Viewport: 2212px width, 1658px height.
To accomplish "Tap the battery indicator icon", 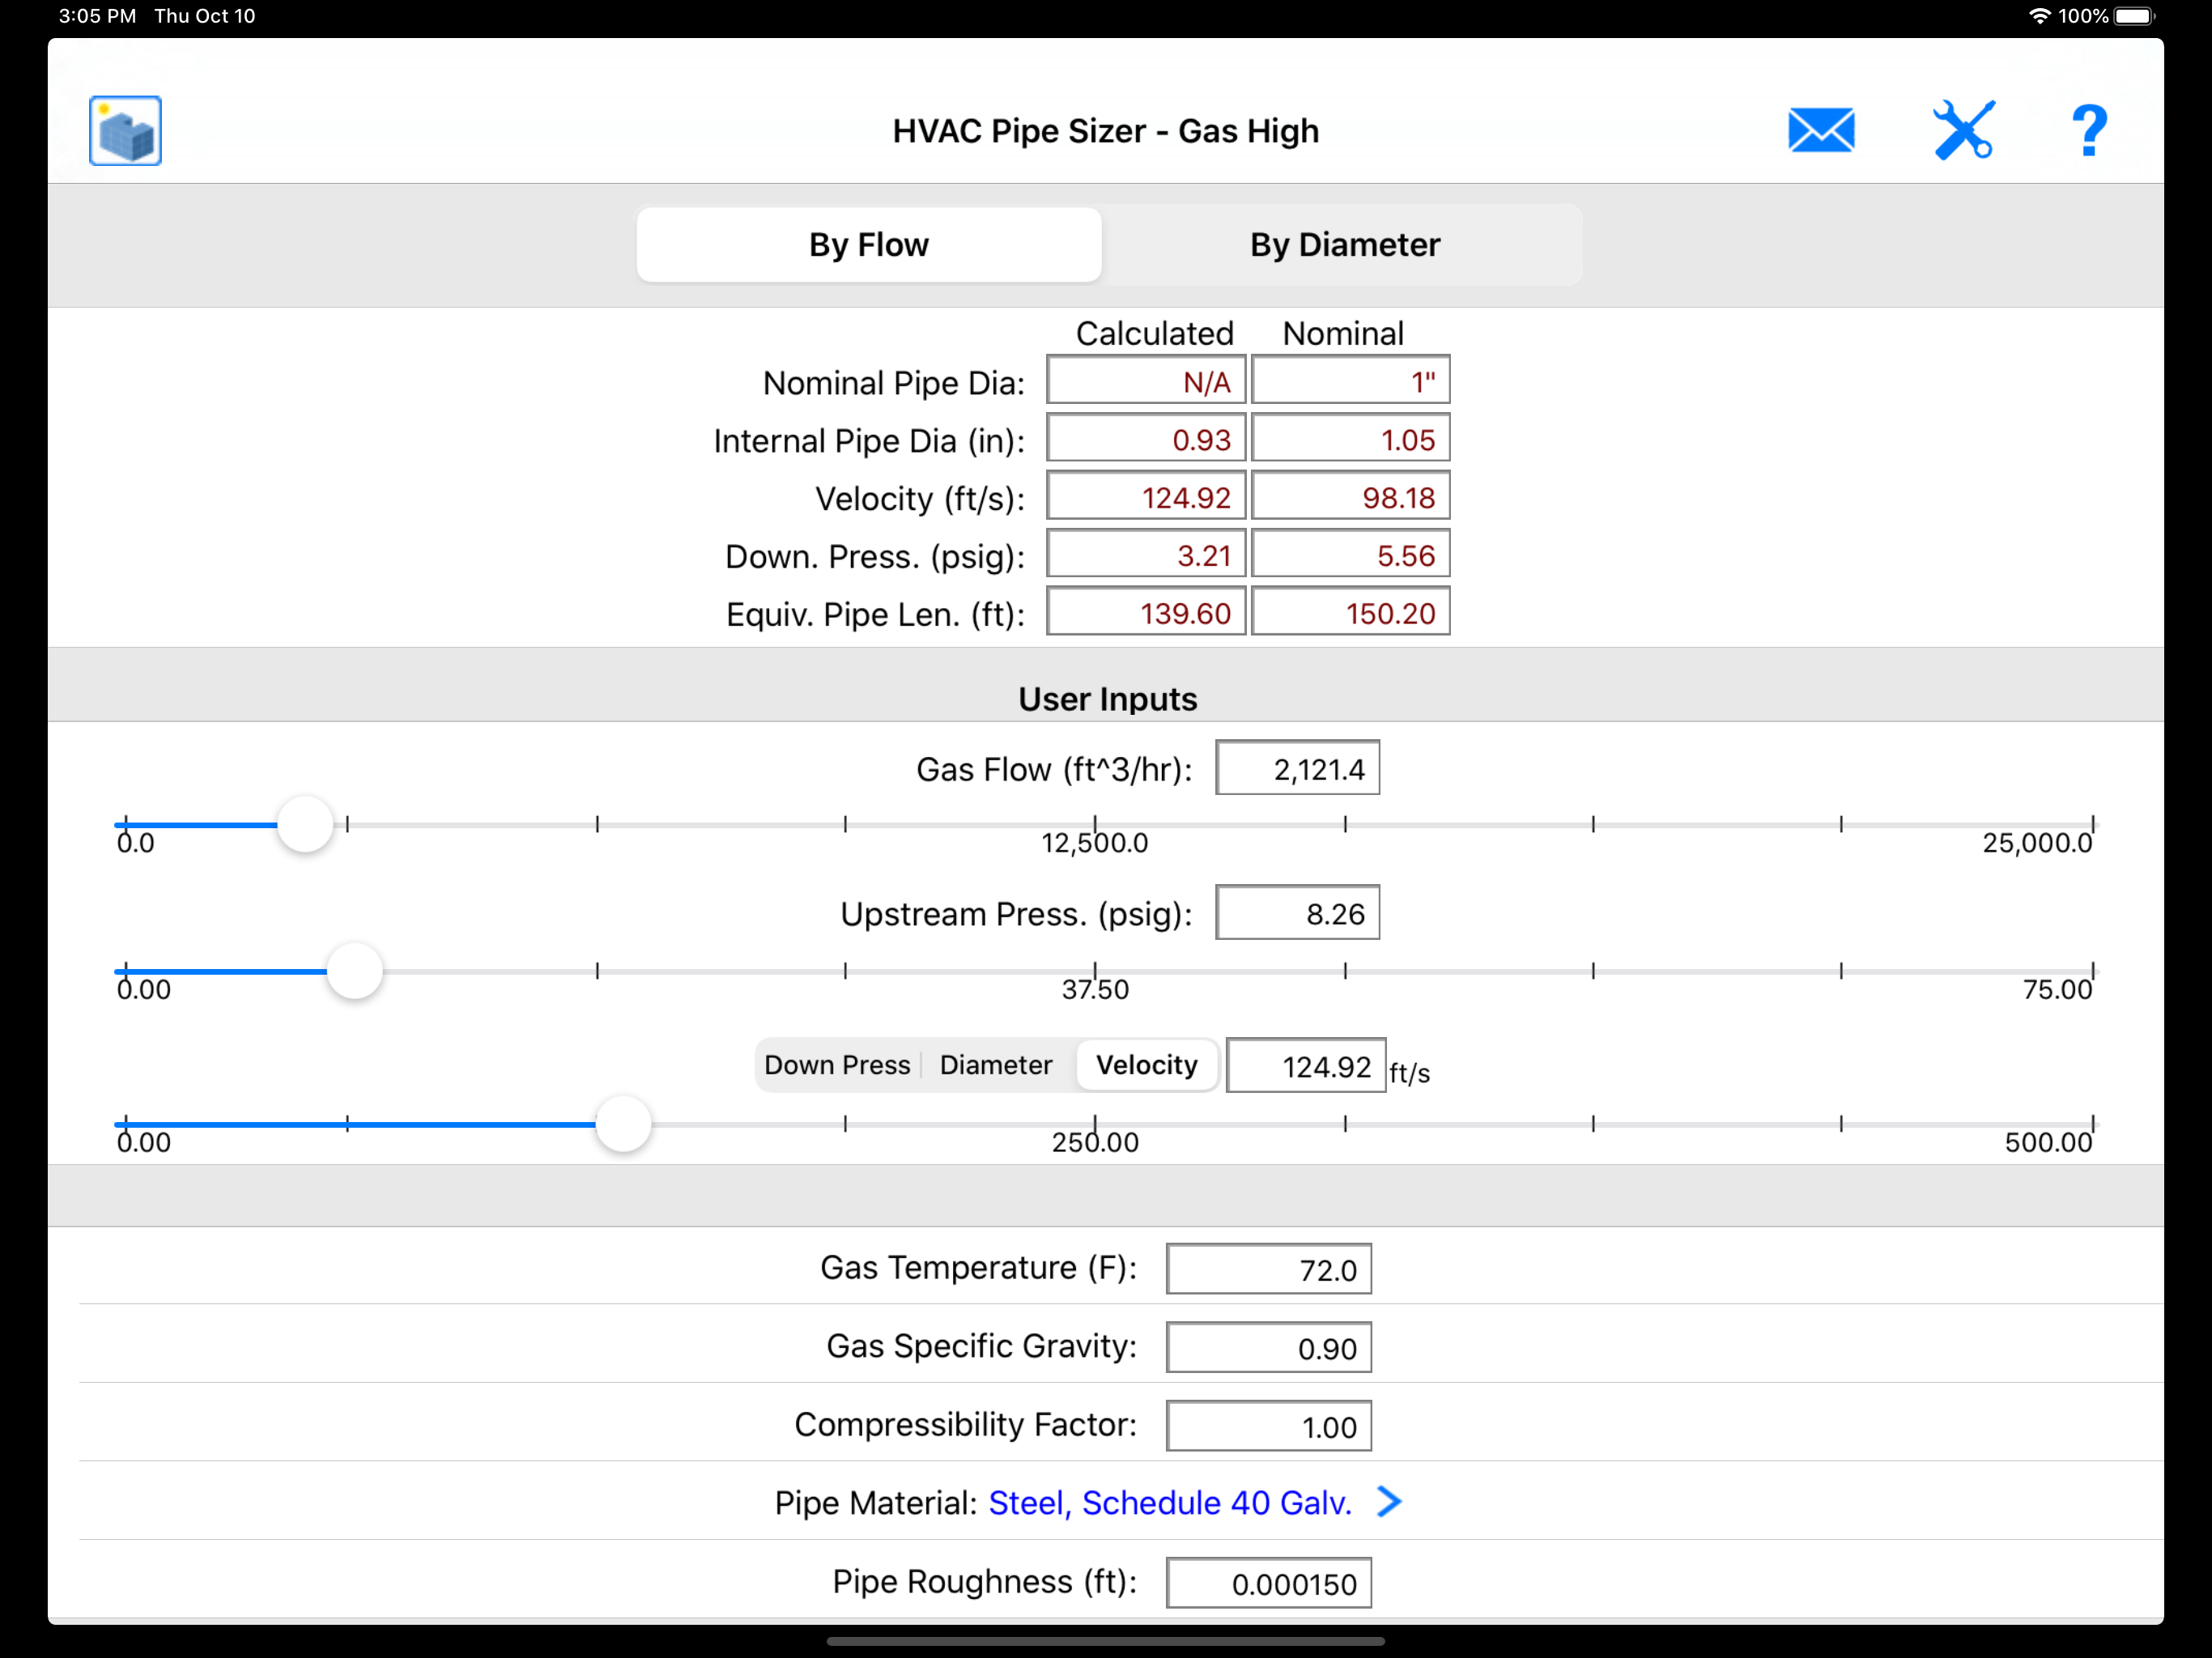I will [x=2134, y=16].
